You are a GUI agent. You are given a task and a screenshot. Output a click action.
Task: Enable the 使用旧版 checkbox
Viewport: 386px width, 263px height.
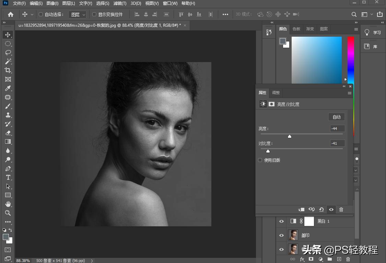tap(260, 160)
